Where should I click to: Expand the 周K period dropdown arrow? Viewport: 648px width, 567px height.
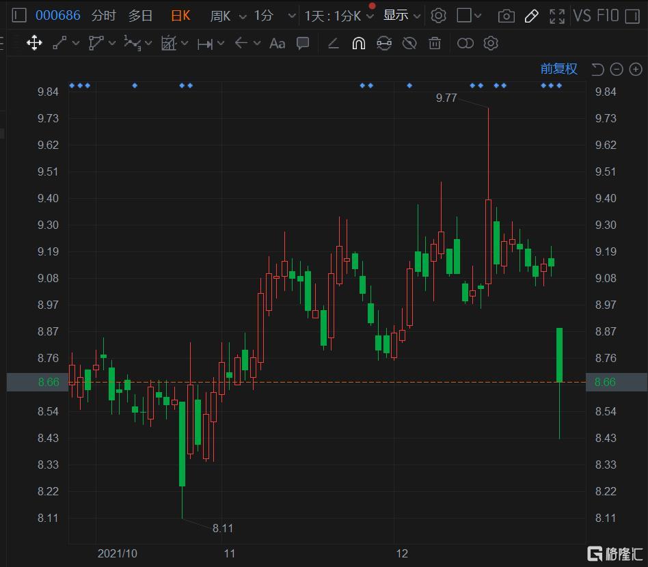pos(243,16)
